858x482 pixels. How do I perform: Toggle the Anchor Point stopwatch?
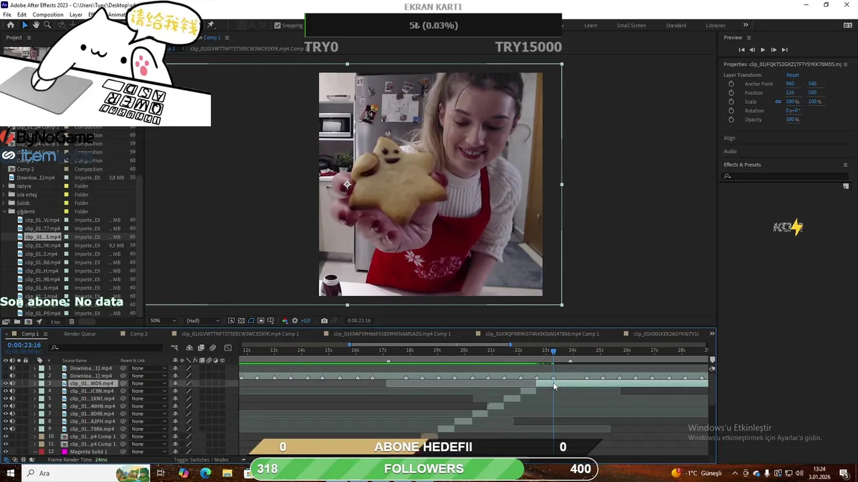731,84
